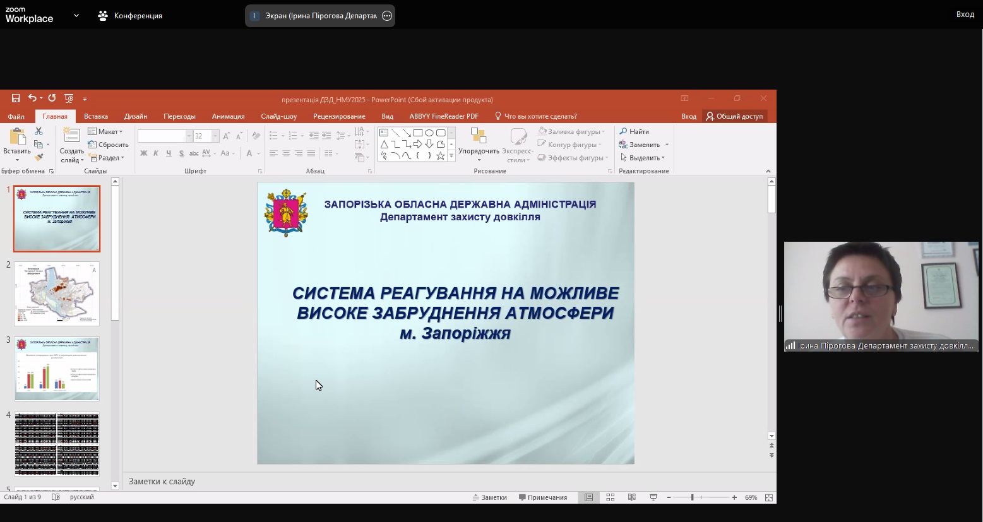
Task: Open slide sorter view in status bar
Action: (611, 497)
